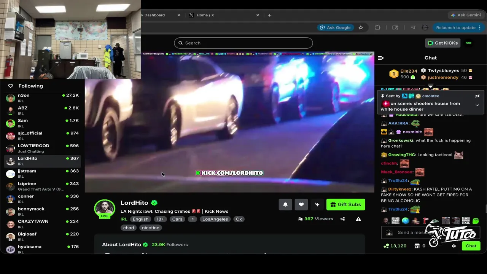Click the sparkle icon next to Gift Subs
This screenshot has height=274, width=487.
pos(317,204)
